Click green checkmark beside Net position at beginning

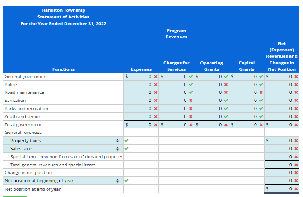click(126, 181)
